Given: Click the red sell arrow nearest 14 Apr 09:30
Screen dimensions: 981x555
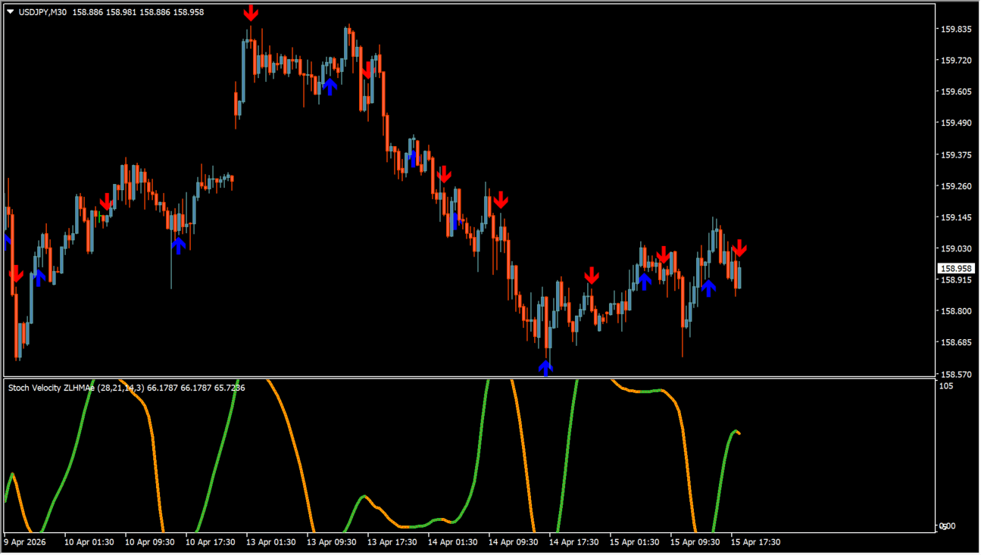Looking at the screenshot, I should pos(500,200).
